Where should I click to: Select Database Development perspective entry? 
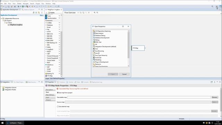pos(102,38)
